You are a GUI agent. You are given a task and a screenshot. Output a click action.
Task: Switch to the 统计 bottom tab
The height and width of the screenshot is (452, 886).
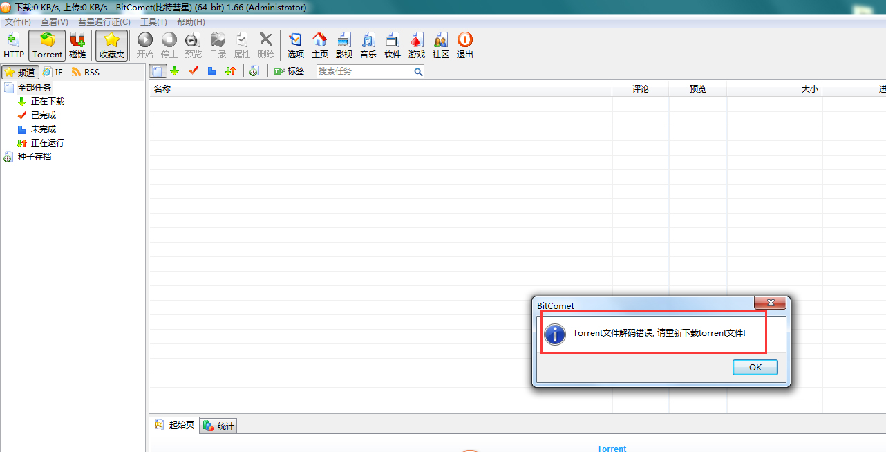(219, 426)
